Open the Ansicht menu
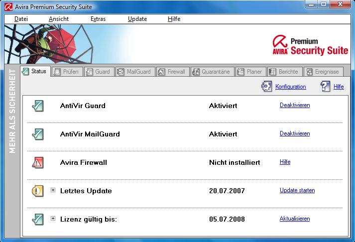355x242 pixels. tap(59, 19)
